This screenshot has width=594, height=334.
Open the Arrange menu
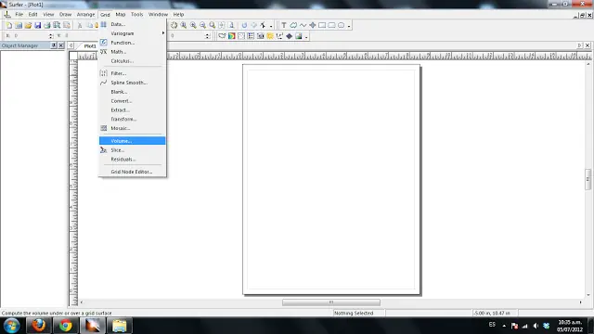85,15
